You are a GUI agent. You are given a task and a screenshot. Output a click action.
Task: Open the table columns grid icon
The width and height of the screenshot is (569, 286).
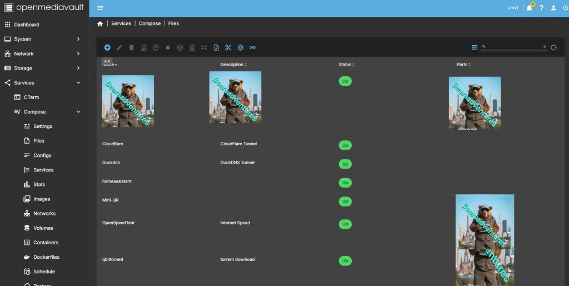point(475,48)
